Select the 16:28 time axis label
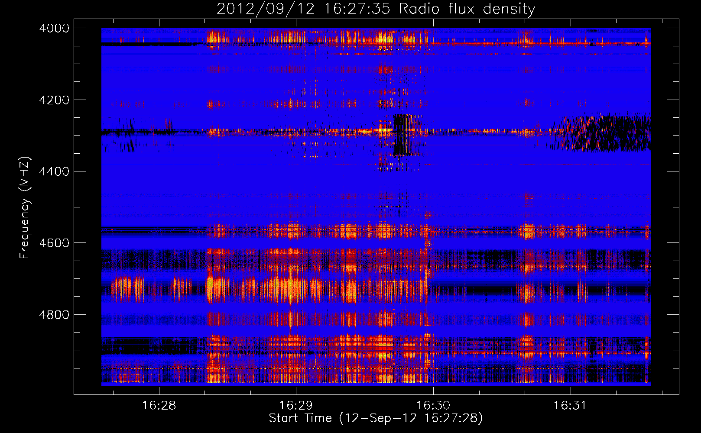The image size is (701, 433). tap(159, 406)
